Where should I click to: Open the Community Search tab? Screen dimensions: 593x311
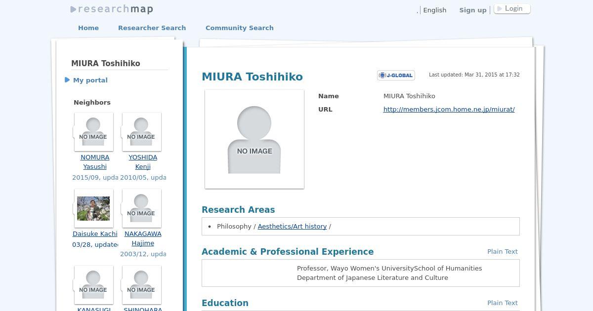[x=240, y=28]
